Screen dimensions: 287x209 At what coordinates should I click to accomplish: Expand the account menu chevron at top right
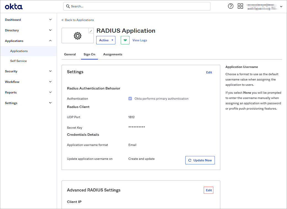pos(281,6)
